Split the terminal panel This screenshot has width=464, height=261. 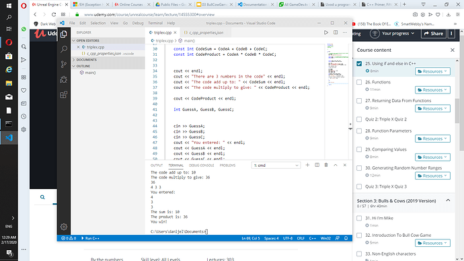(x=317, y=165)
